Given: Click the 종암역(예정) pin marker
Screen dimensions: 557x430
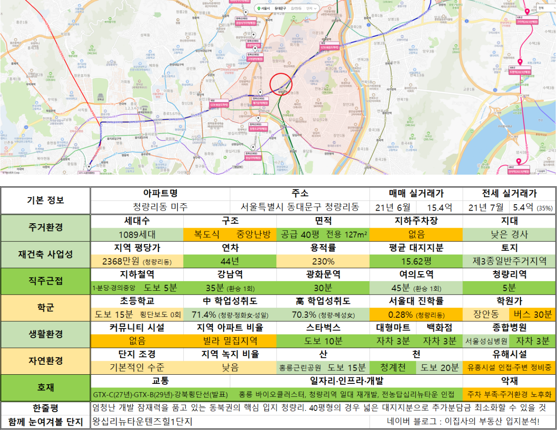Looking at the screenshot, I should click(x=253, y=35).
